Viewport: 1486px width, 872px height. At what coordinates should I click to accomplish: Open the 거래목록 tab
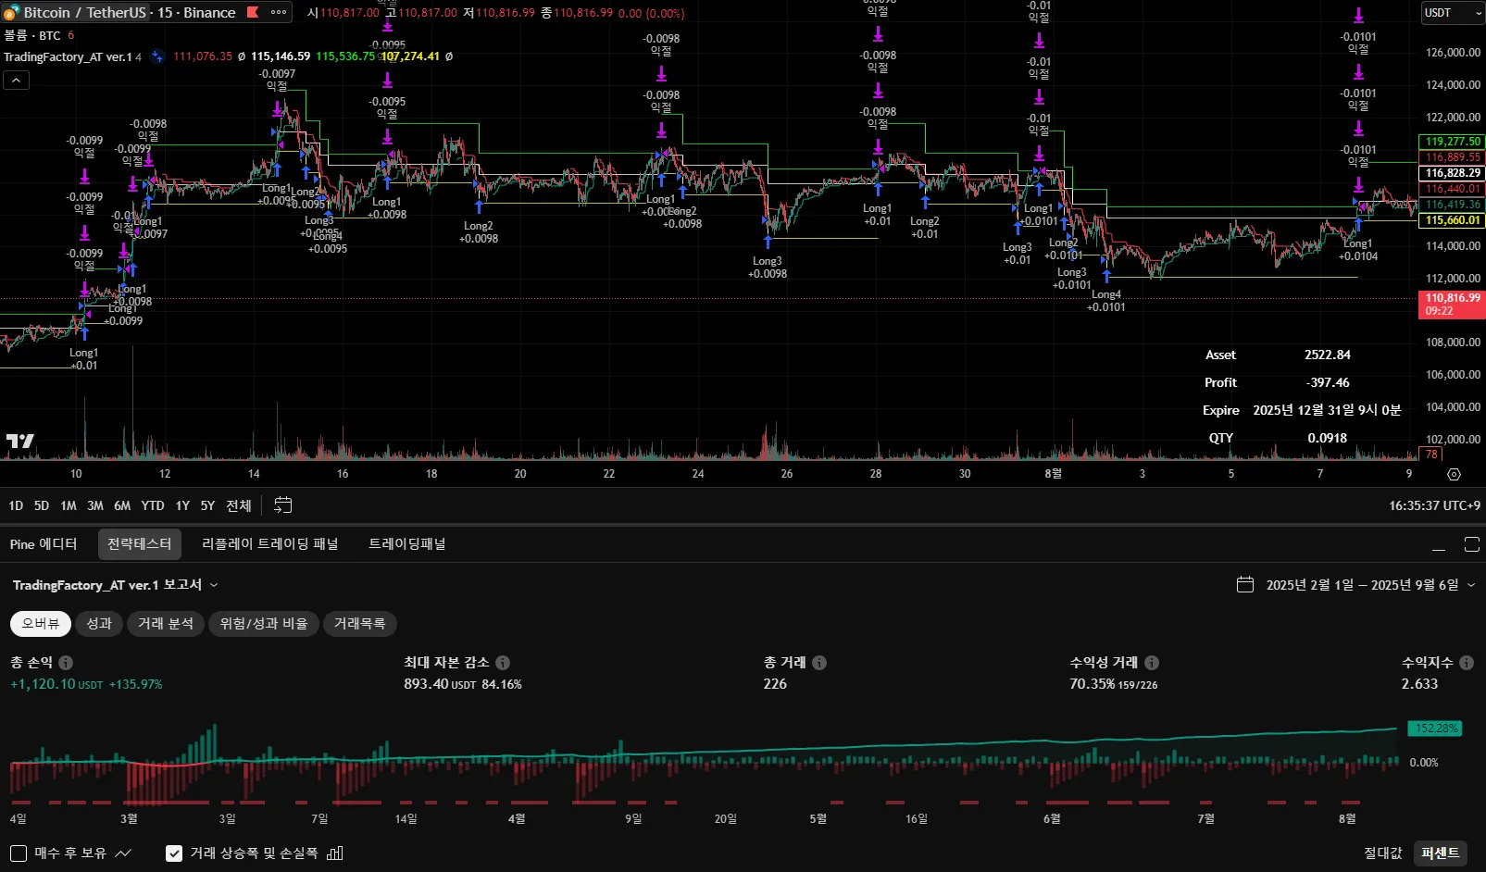point(359,624)
